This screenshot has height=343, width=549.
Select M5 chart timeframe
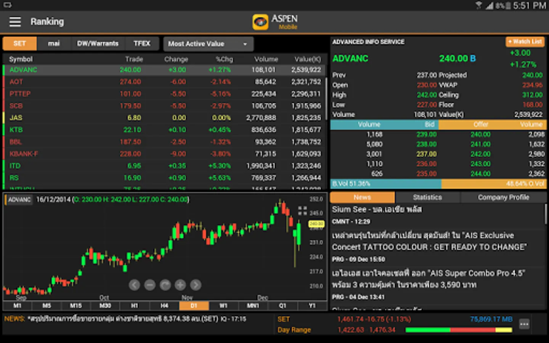pyautogui.click(x=47, y=306)
